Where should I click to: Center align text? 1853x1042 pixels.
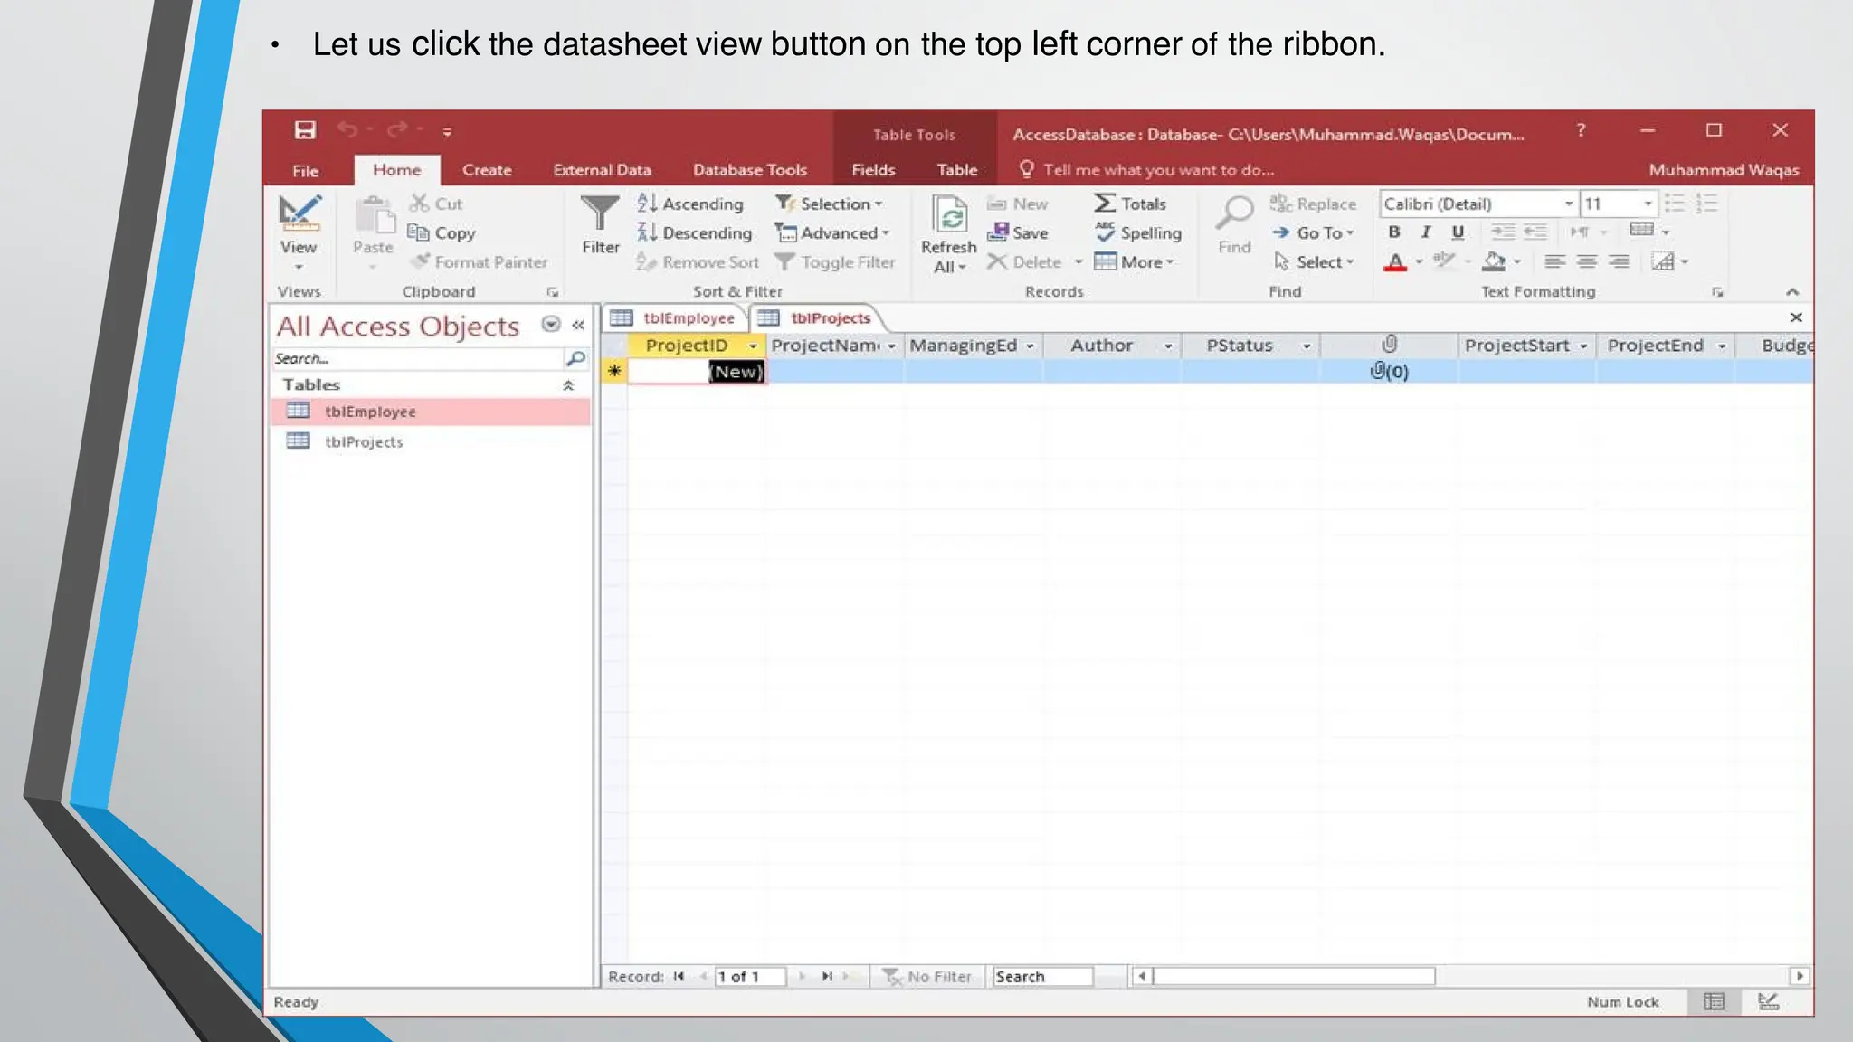tap(1586, 261)
